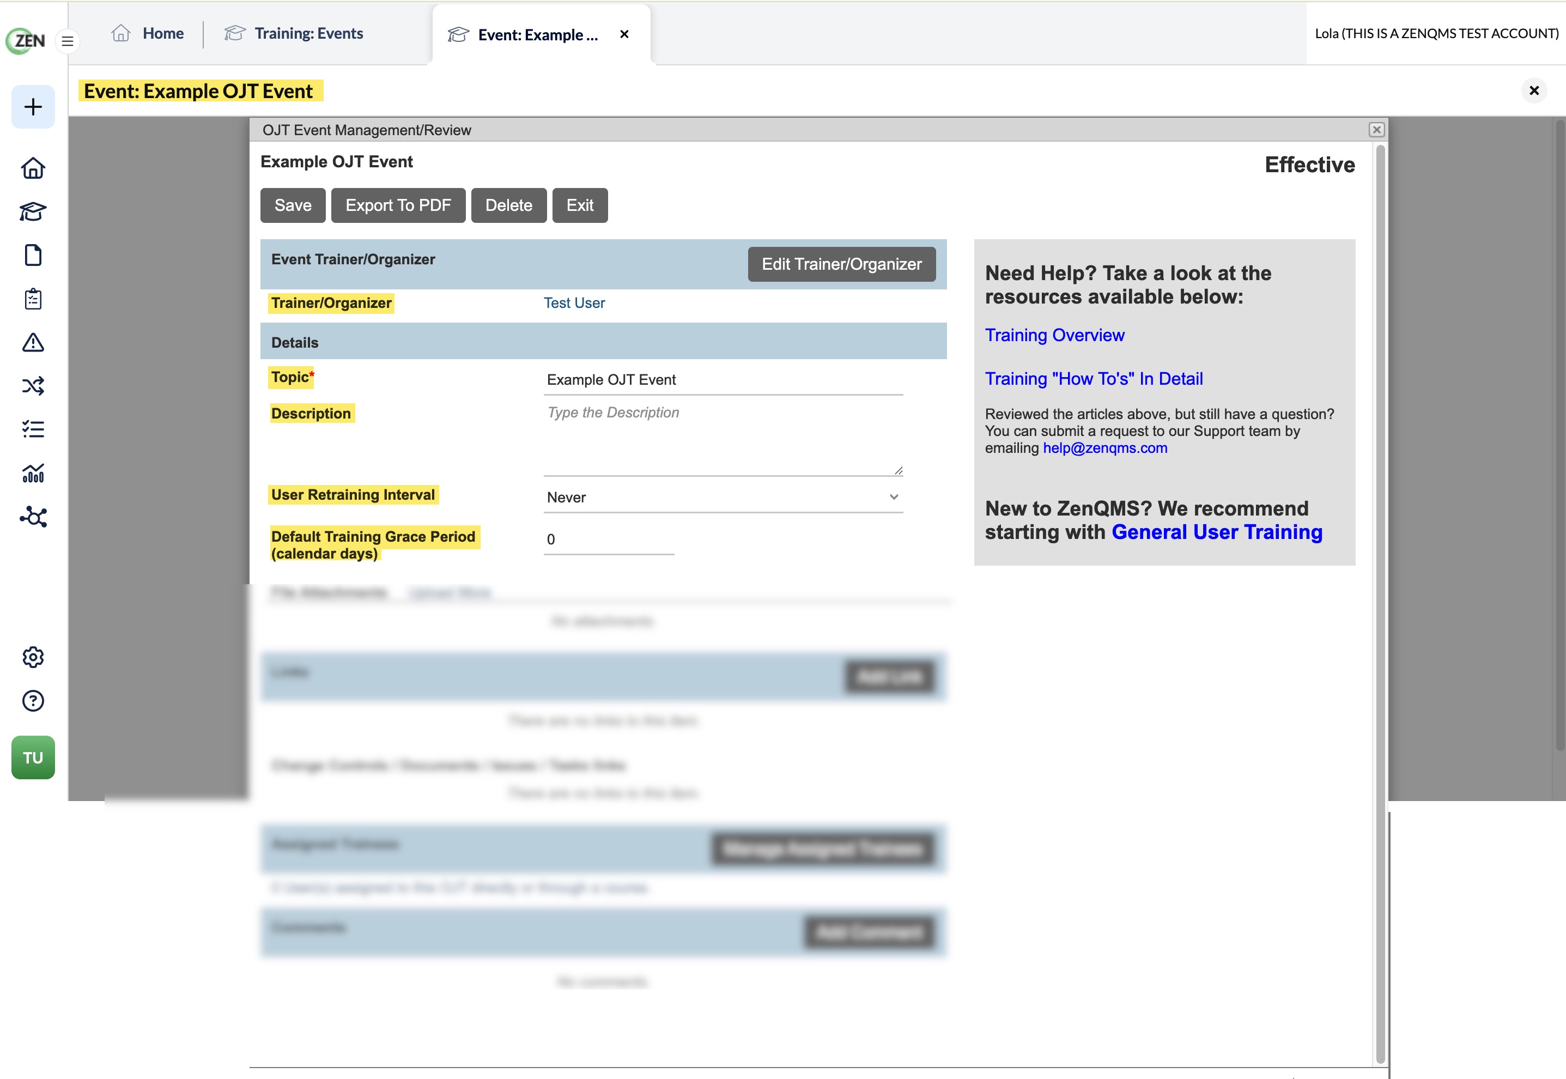Open the Training graduation cap sidebar icon

(x=33, y=211)
